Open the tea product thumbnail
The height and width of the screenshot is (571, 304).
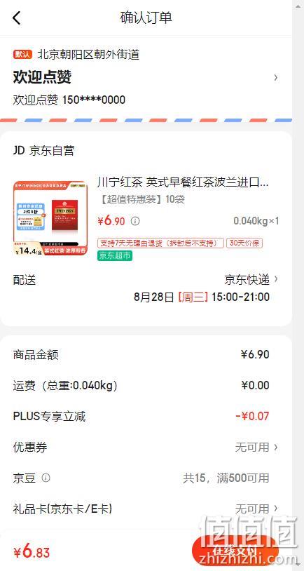click(50, 218)
